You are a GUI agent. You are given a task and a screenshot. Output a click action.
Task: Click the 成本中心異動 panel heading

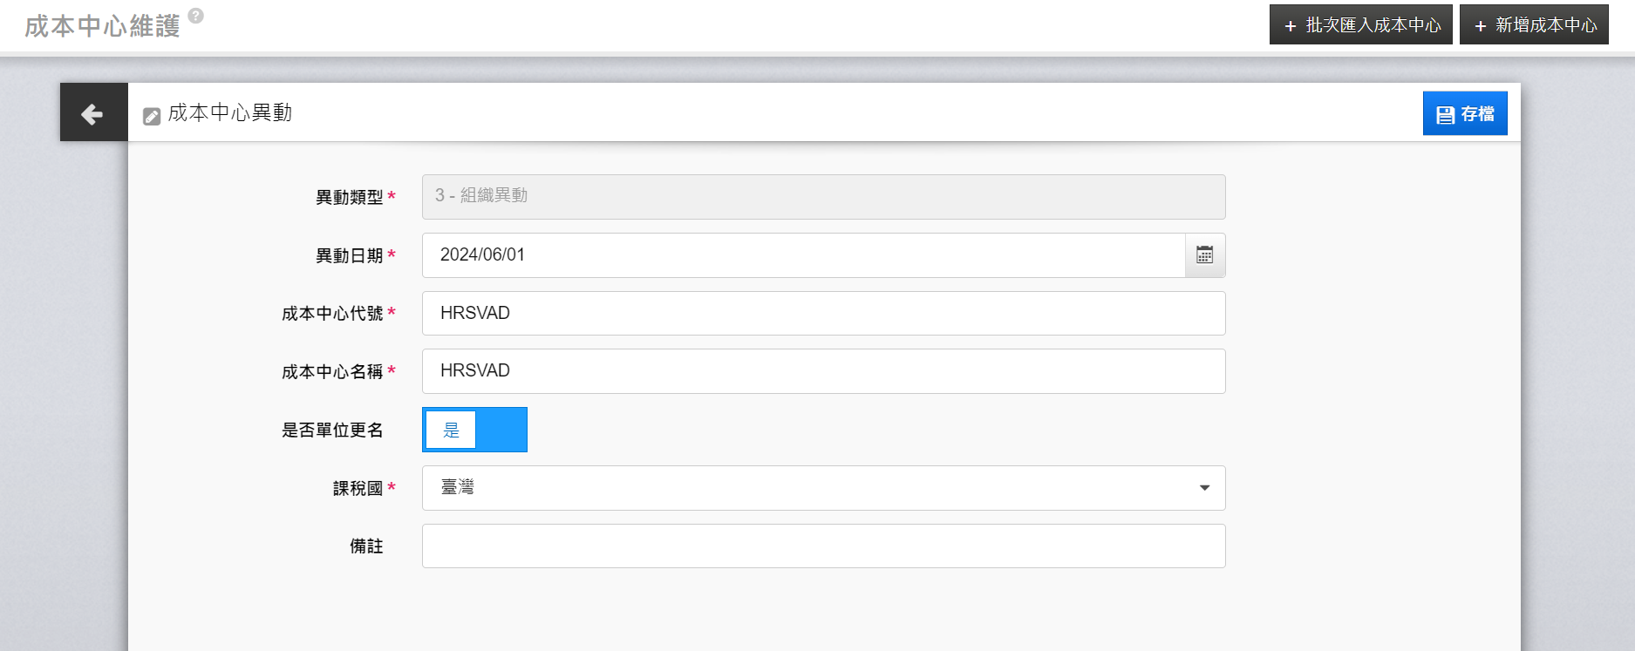point(229,113)
